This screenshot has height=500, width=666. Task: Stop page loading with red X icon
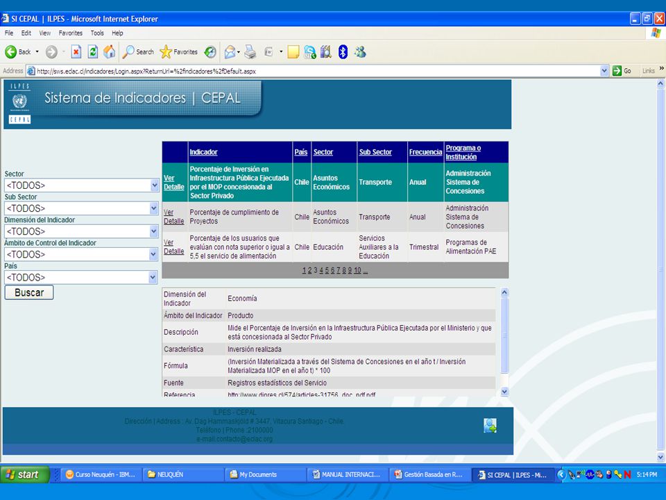coord(76,52)
